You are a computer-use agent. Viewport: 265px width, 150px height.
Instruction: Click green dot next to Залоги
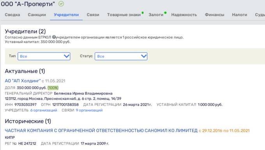165,13
